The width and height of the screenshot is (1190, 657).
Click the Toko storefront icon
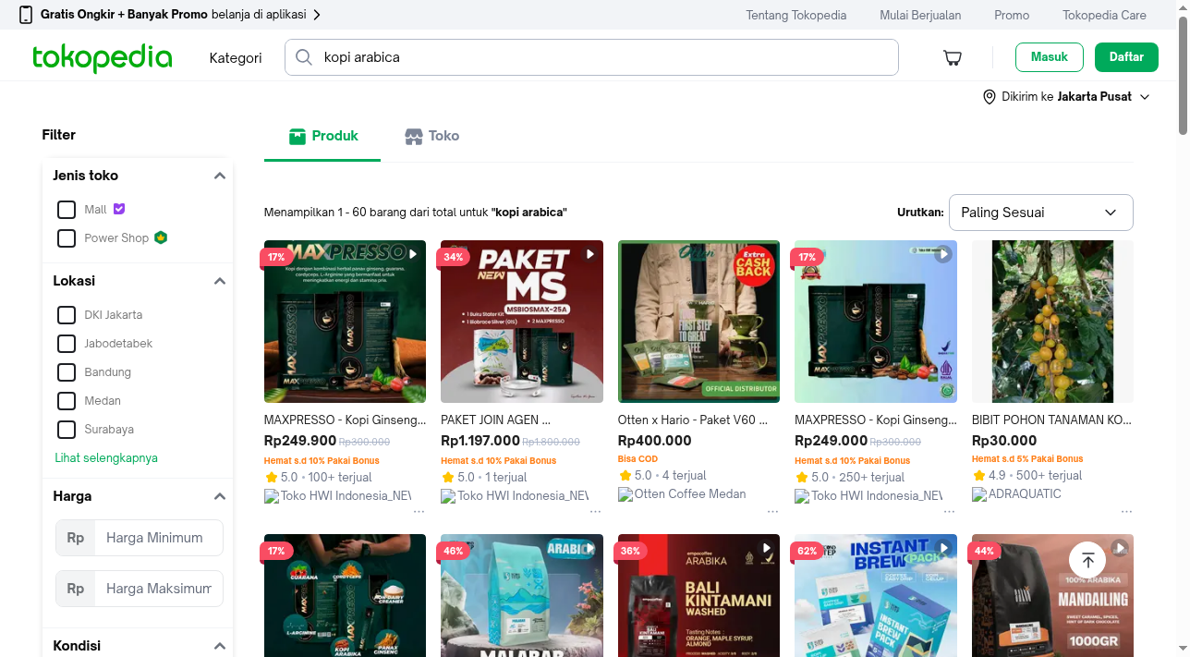pos(413,136)
